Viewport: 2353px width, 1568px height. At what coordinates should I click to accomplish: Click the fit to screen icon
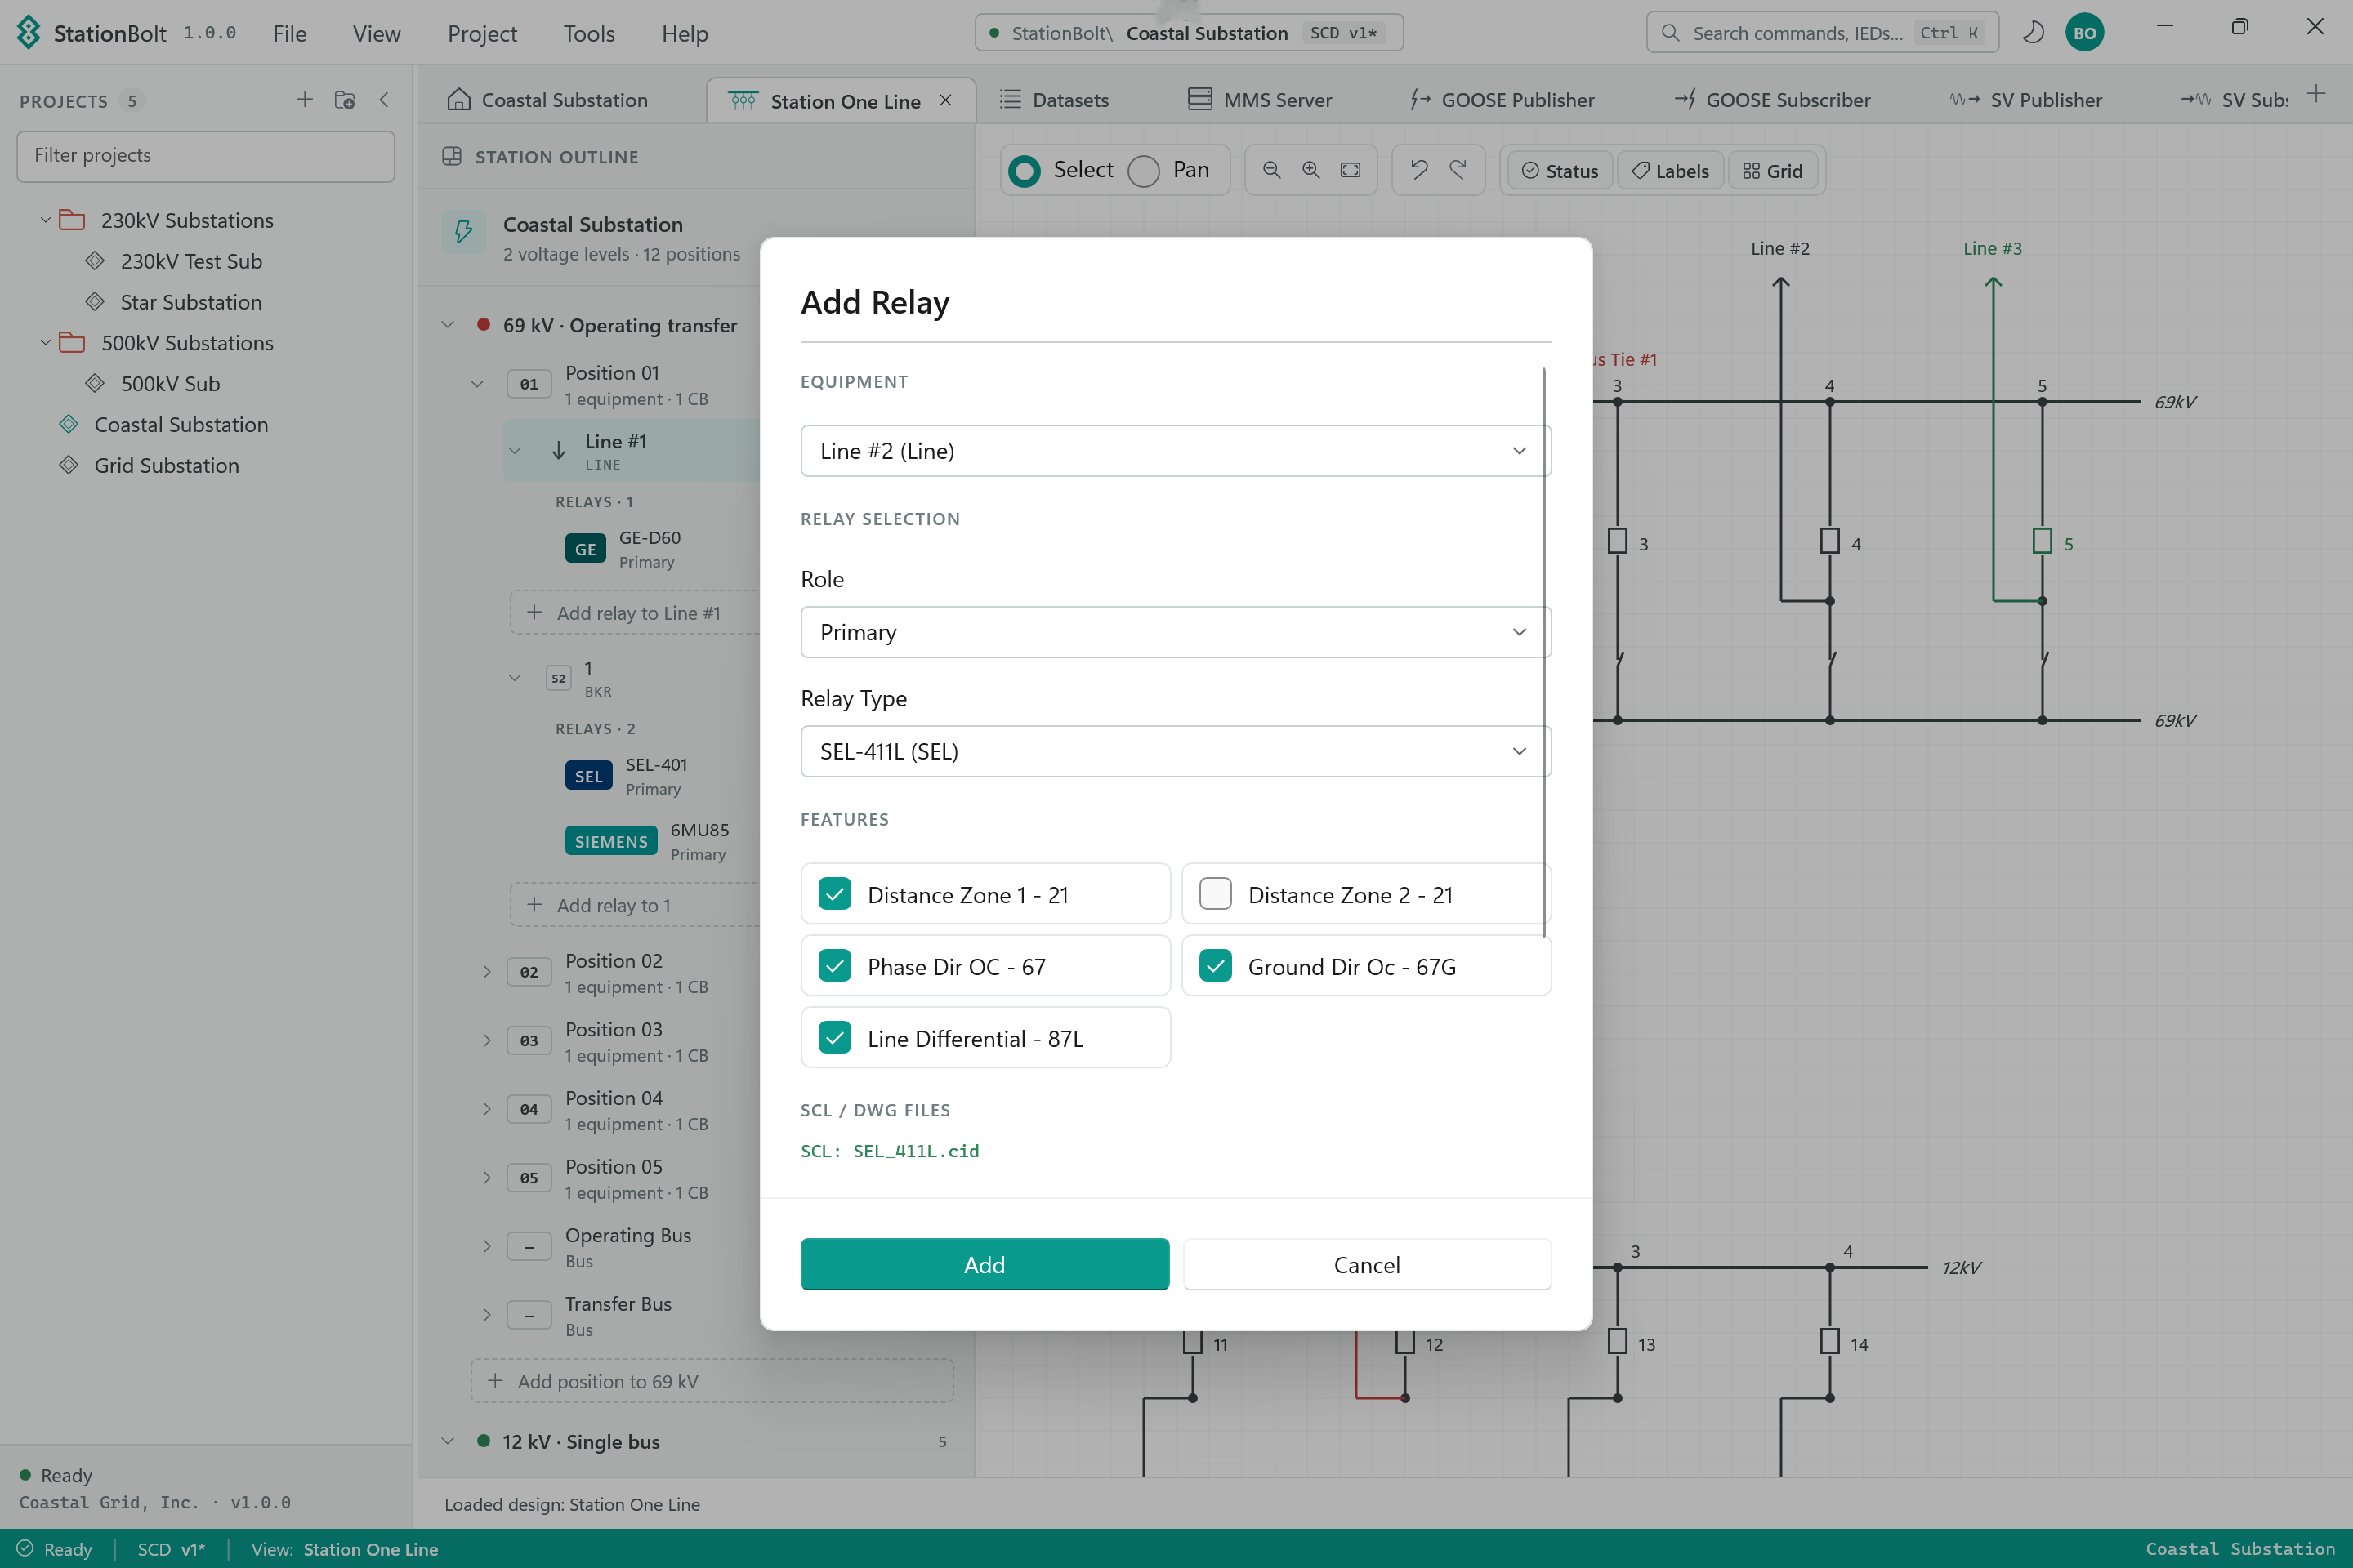(x=1350, y=170)
